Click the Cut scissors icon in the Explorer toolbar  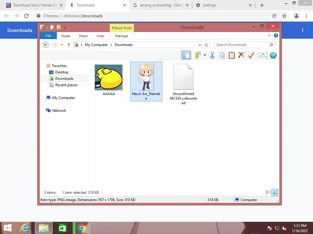212,55
